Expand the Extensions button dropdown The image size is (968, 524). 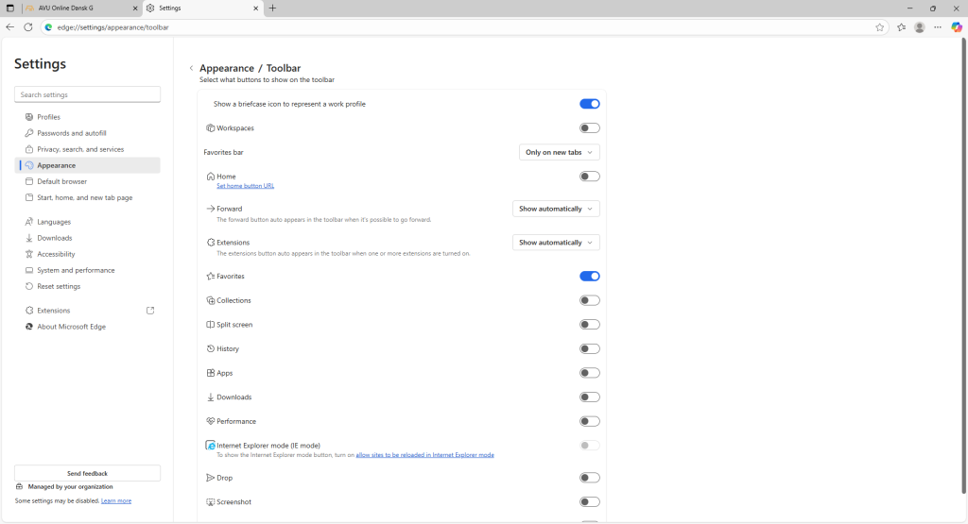click(556, 243)
